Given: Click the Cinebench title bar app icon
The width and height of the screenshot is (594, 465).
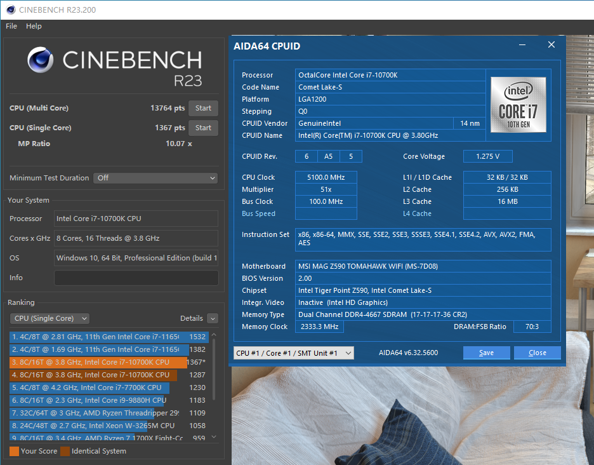Looking at the screenshot, I should click(x=11, y=10).
